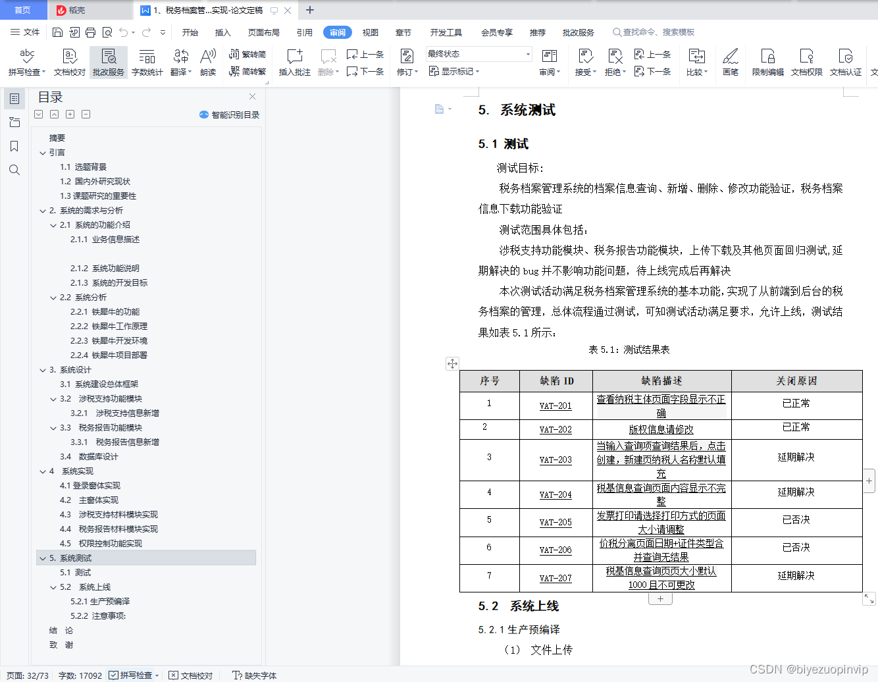Switch to the 插入 ribbon tab
The height and width of the screenshot is (682, 878).
click(x=223, y=32)
